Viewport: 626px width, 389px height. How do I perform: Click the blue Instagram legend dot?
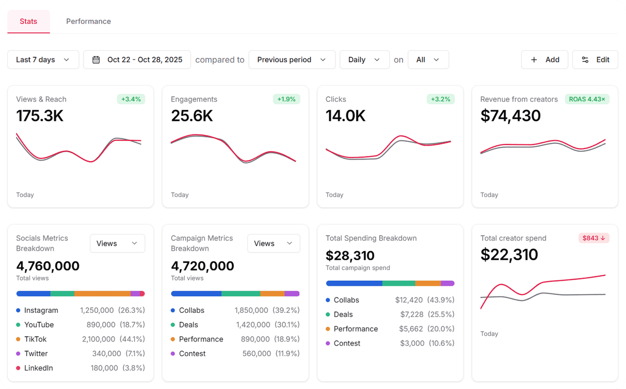[18, 310]
